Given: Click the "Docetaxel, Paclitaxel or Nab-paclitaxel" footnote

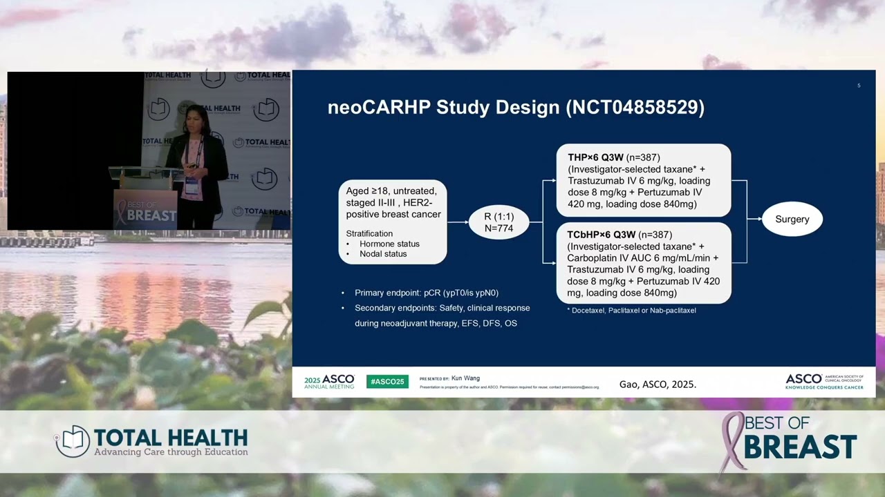Looking at the screenshot, I should 631,311.
